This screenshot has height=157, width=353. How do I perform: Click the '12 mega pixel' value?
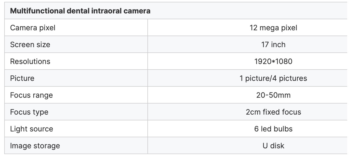[x=273, y=28]
